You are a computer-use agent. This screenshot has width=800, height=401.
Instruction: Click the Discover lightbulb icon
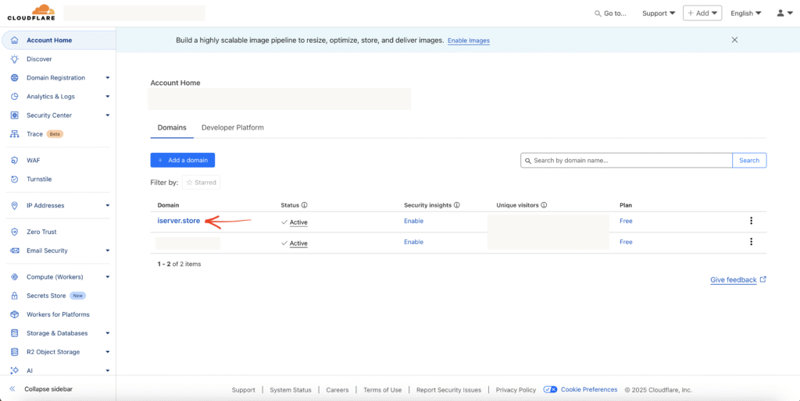coord(15,59)
